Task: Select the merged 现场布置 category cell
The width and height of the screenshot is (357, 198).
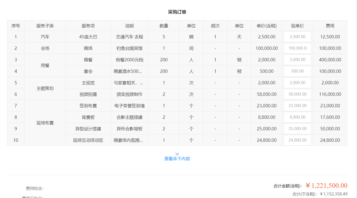Action: 45,123
